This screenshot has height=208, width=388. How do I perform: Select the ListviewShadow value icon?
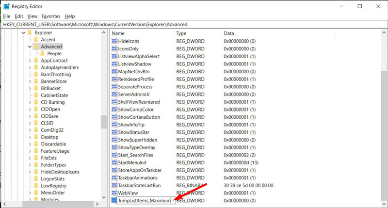click(x=114, y=64)
